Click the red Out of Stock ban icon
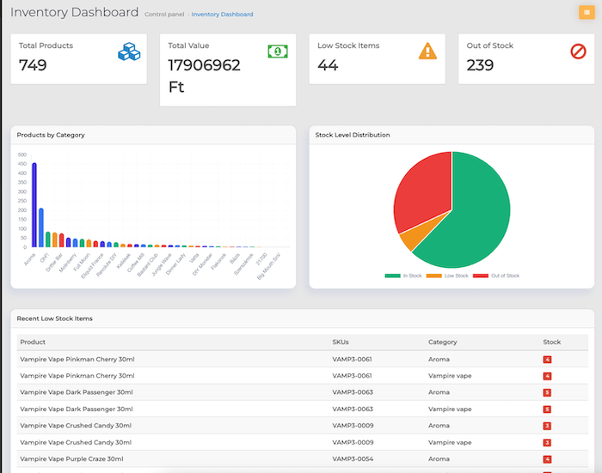This screenshot has height=473, width=602. click(578, 52)
